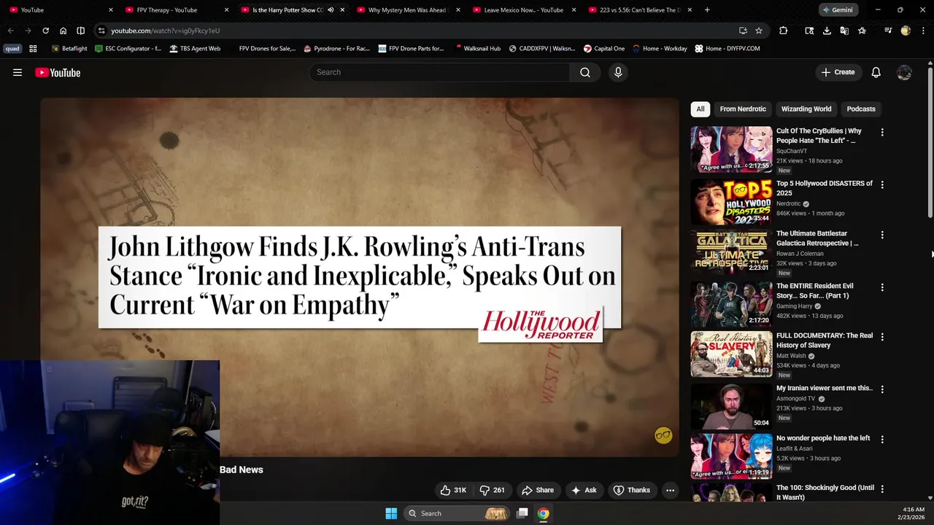This screenshot has width=934, height=525.
Task: Open options for The 100: Shockingly Good video
Action: point(882,489)
